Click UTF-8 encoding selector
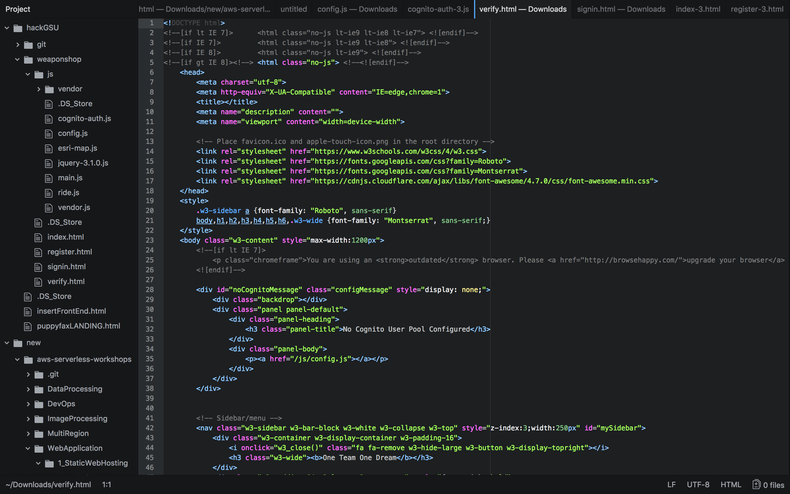Screen dimensions: 790x494 coord(698,484)
